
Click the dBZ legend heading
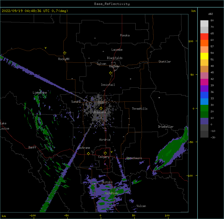click(210, 14)
